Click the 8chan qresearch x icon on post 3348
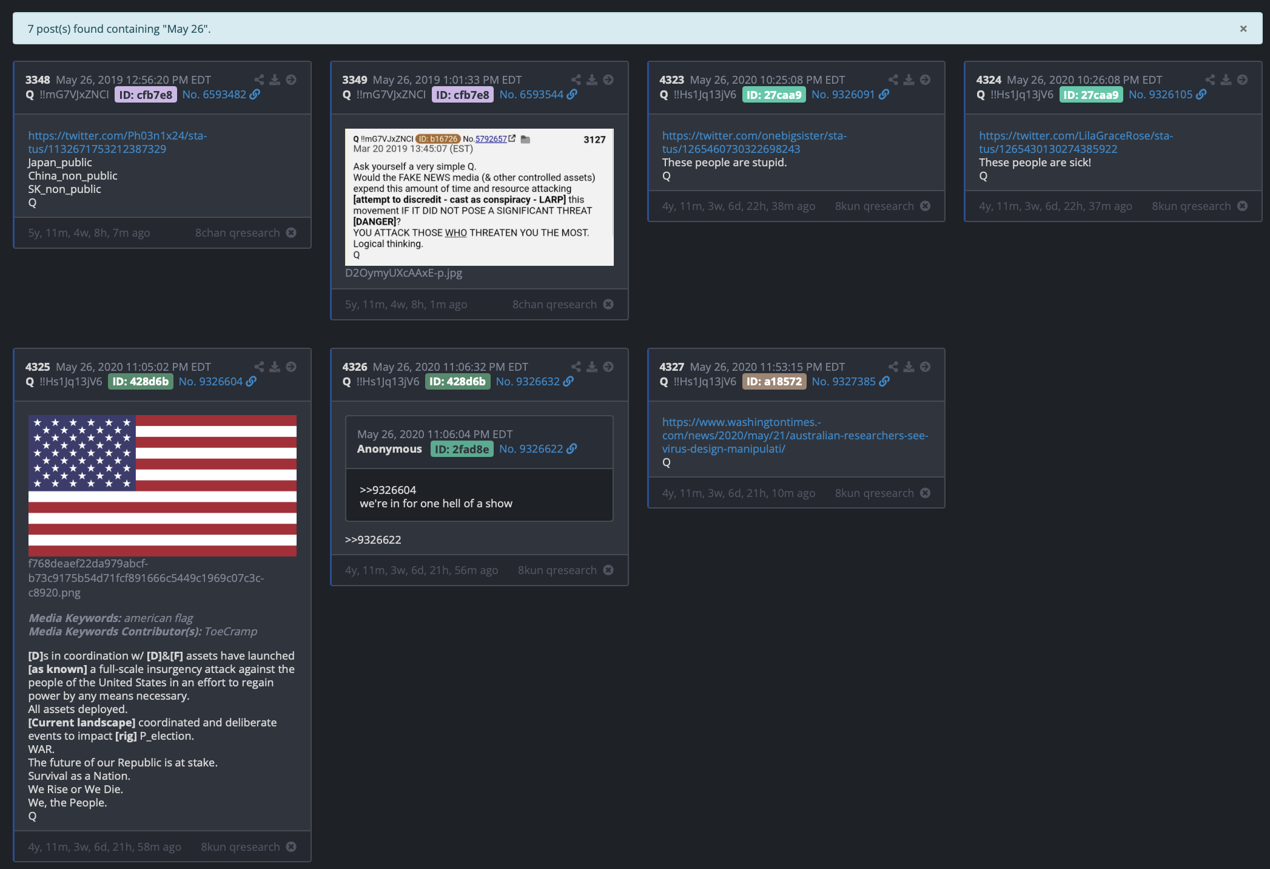Screen dimensions: 1270x869 [x=291, y=233]
